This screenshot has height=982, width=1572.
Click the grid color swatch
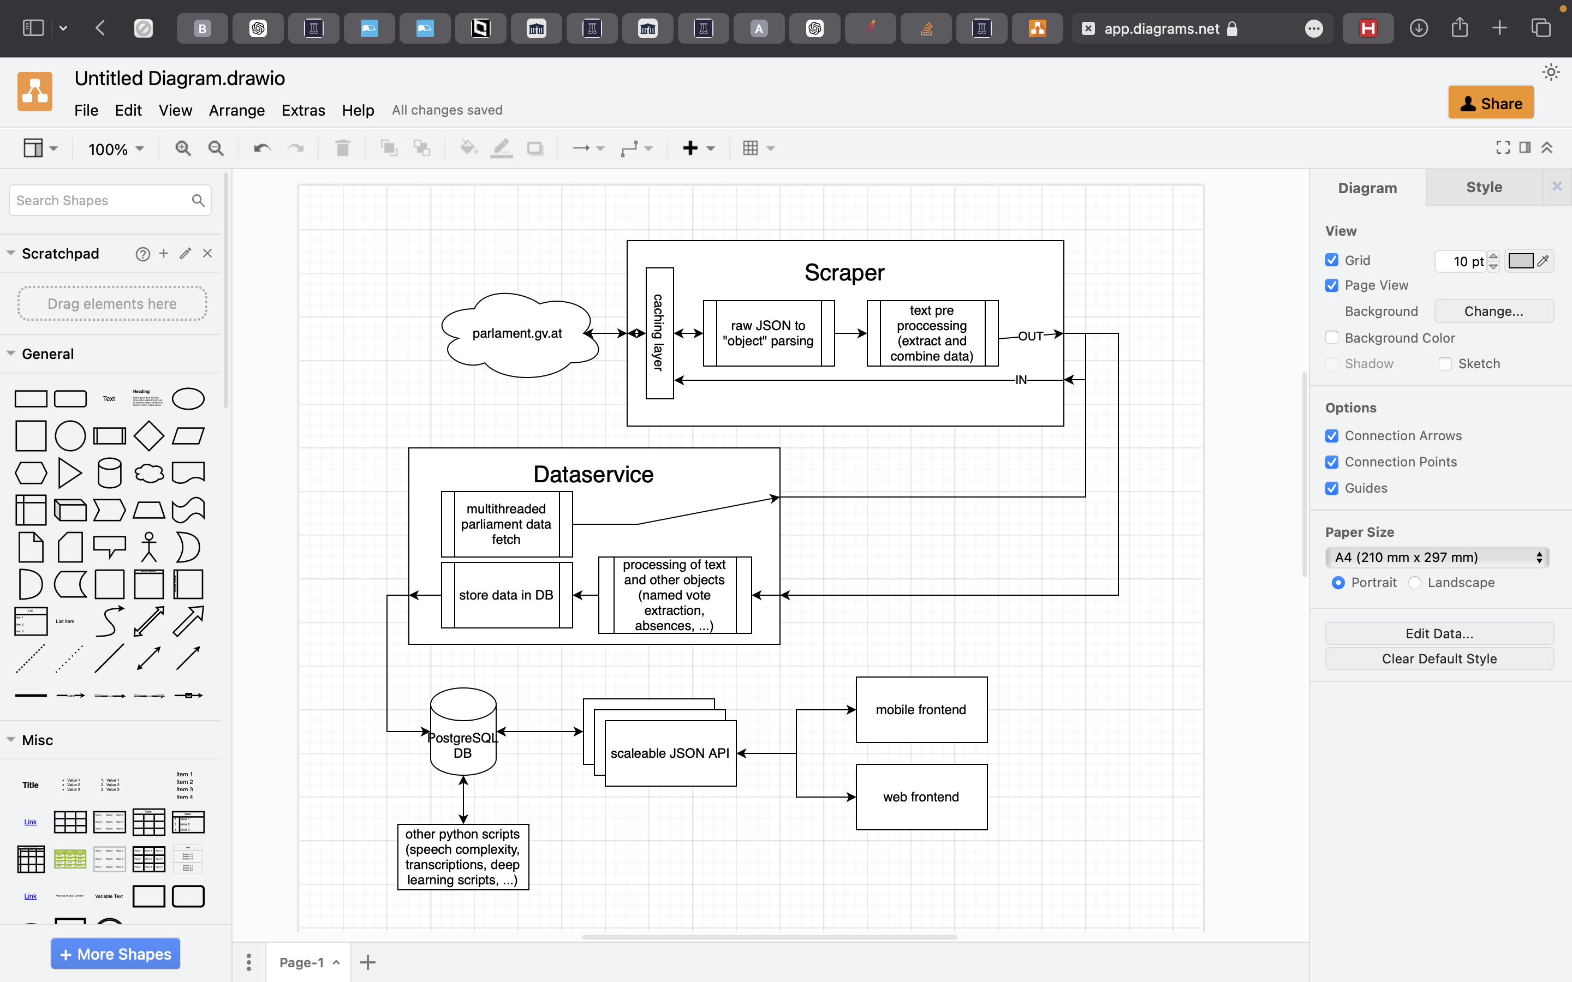coord(1520,261)
